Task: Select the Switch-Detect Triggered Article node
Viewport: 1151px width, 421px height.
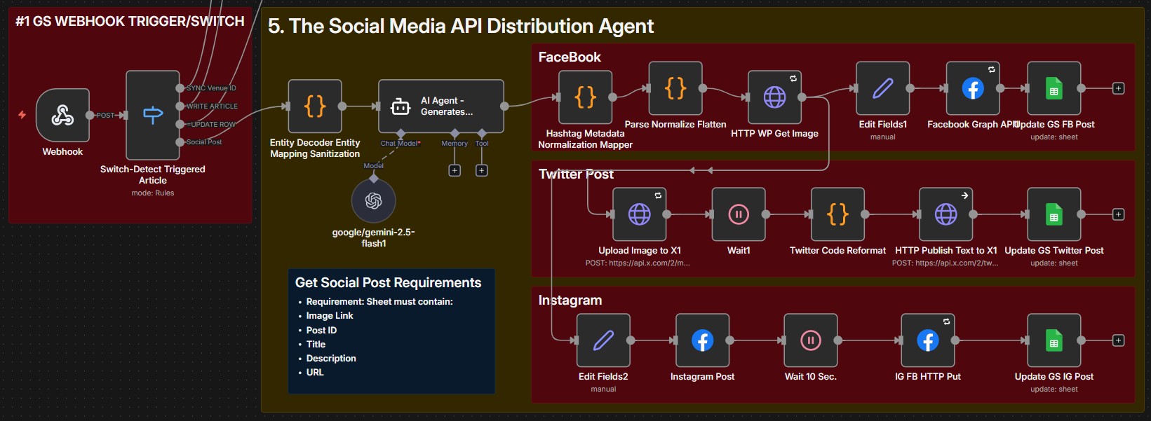Action: [x=152, y=116]
